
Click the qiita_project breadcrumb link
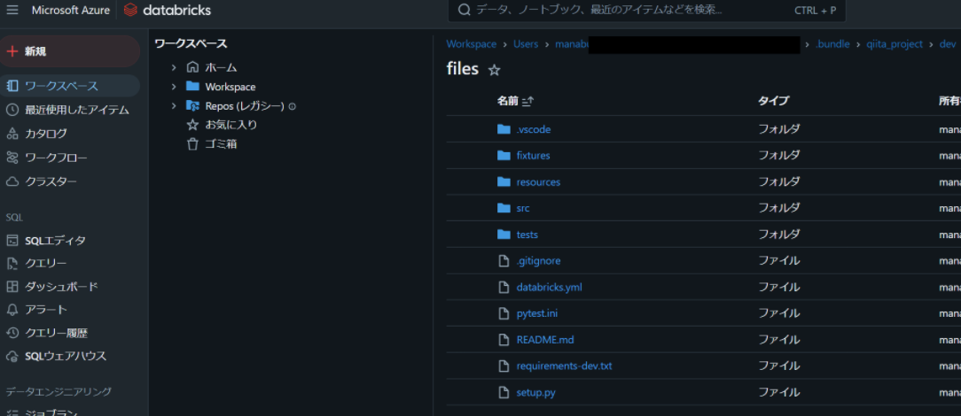tap(895, 44)
